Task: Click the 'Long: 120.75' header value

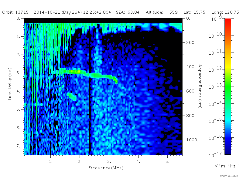Action: click(x=225, y=12)
